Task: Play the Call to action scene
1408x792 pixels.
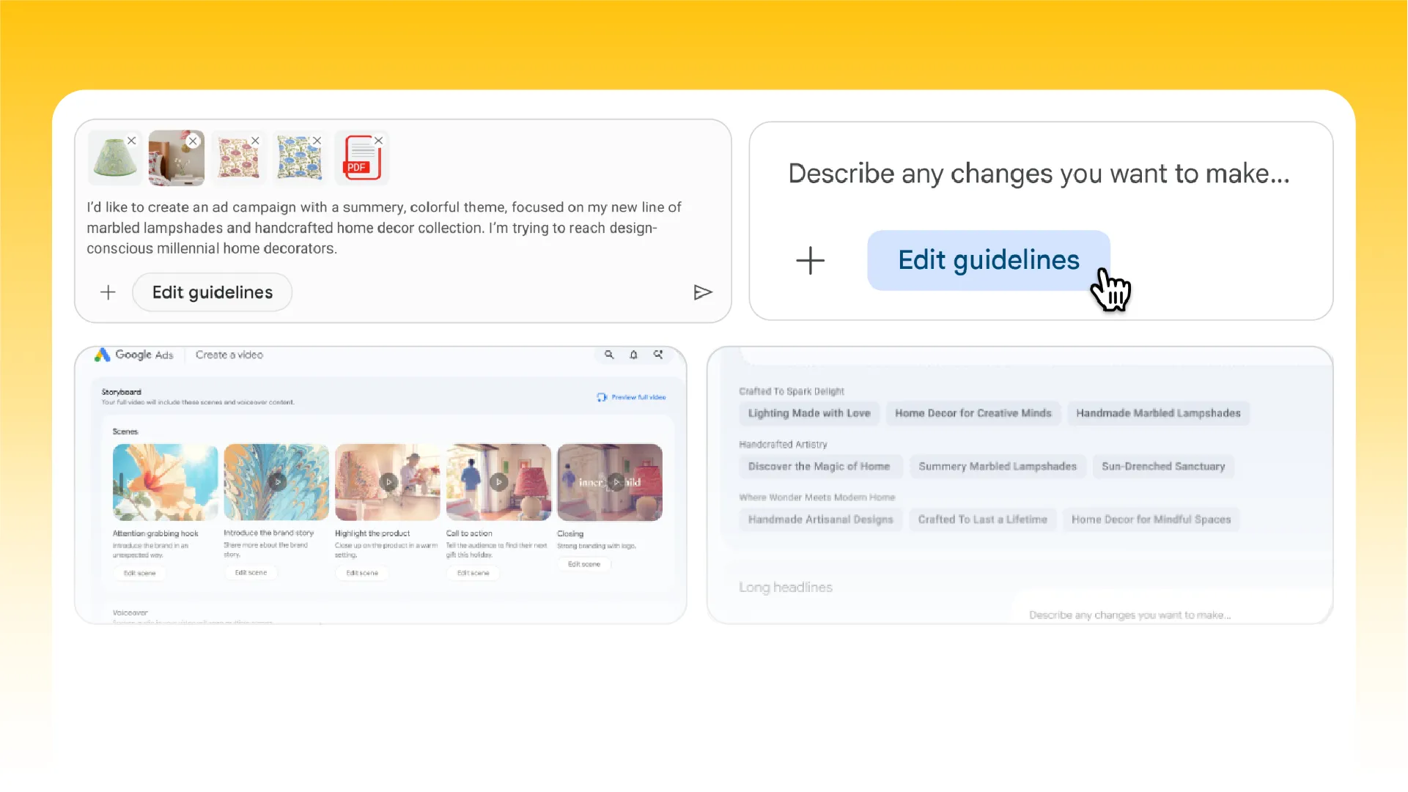Action: [x=498, y=482]
